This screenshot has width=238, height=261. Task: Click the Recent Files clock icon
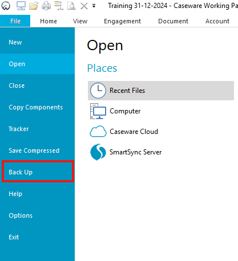click(x=98, y=91)
